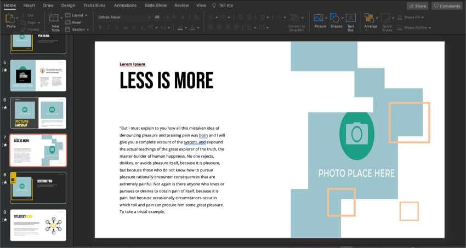The image size is (466, 248).
Task: Add a New Slide
Action: tap(55, 19)
